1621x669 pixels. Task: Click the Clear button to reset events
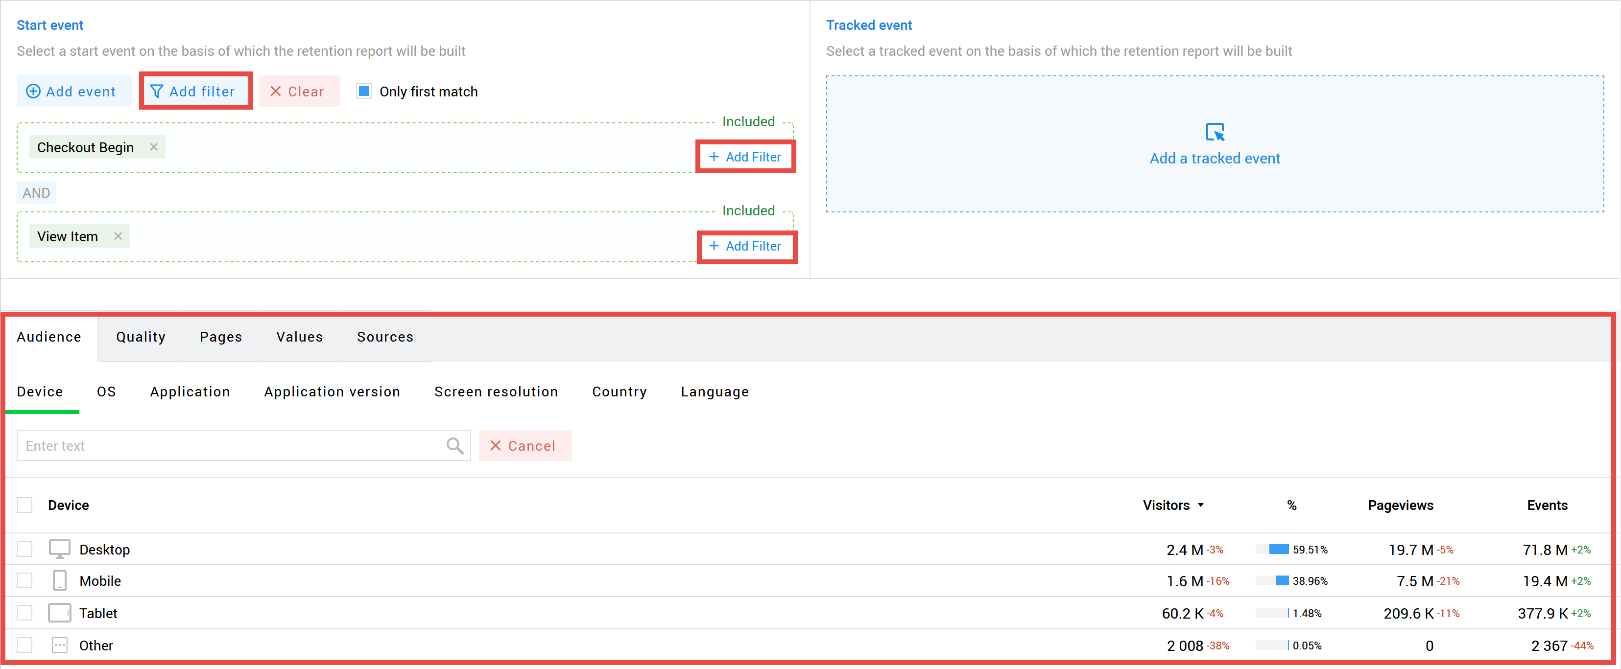(x=298, y=91)
